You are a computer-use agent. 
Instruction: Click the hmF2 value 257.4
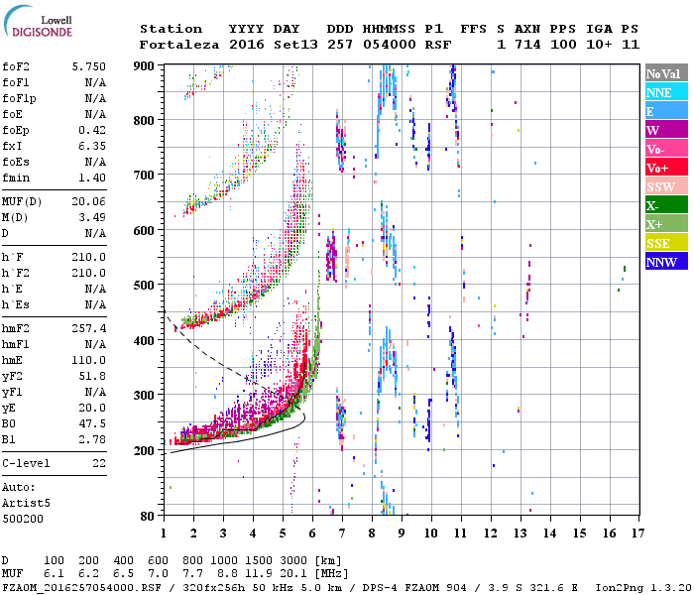point(89,328)
